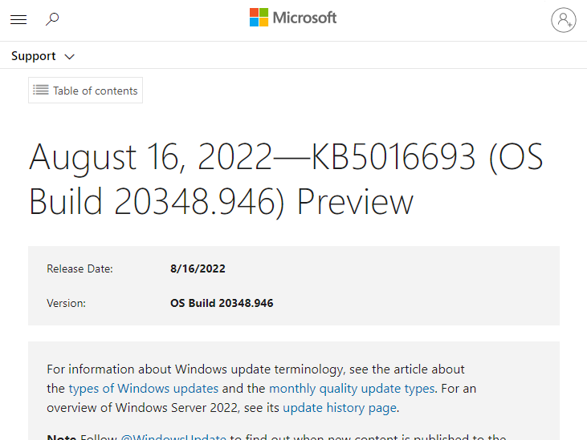Click the bold Note text

point(61,438)
